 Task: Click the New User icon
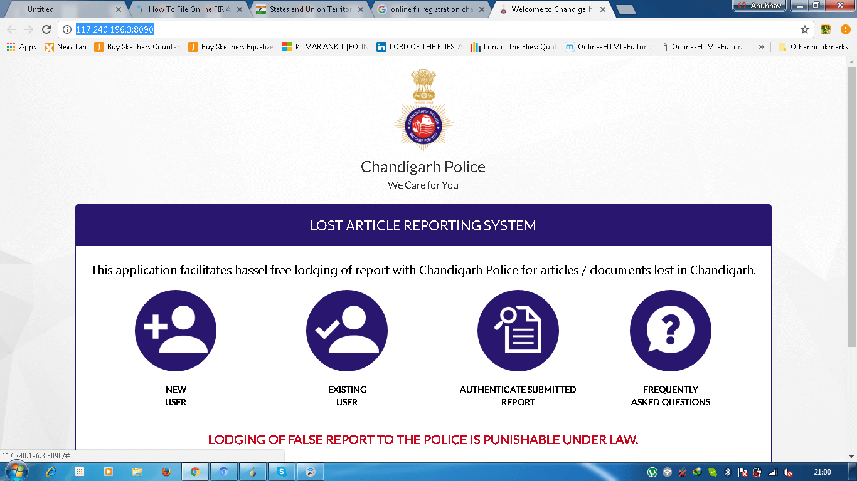[x=176, y=331]
